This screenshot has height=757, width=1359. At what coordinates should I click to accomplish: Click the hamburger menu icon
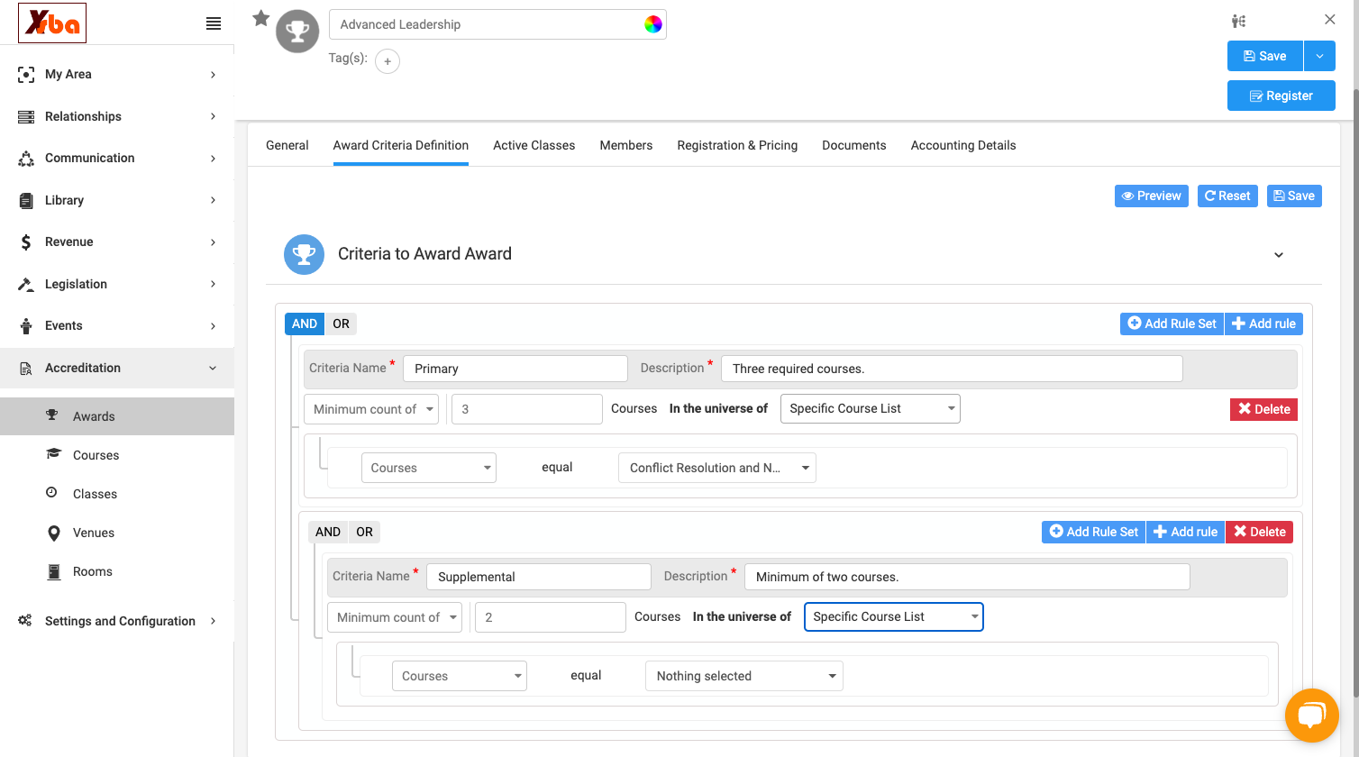[x=214, y=23]
